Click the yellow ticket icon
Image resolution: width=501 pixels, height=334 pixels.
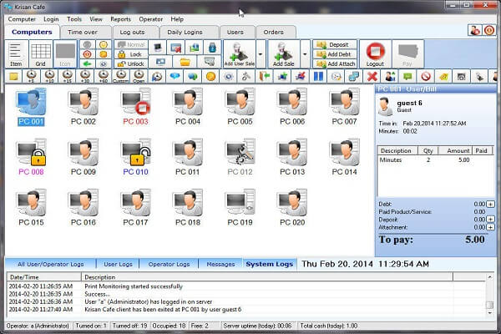tap(443, 77)
